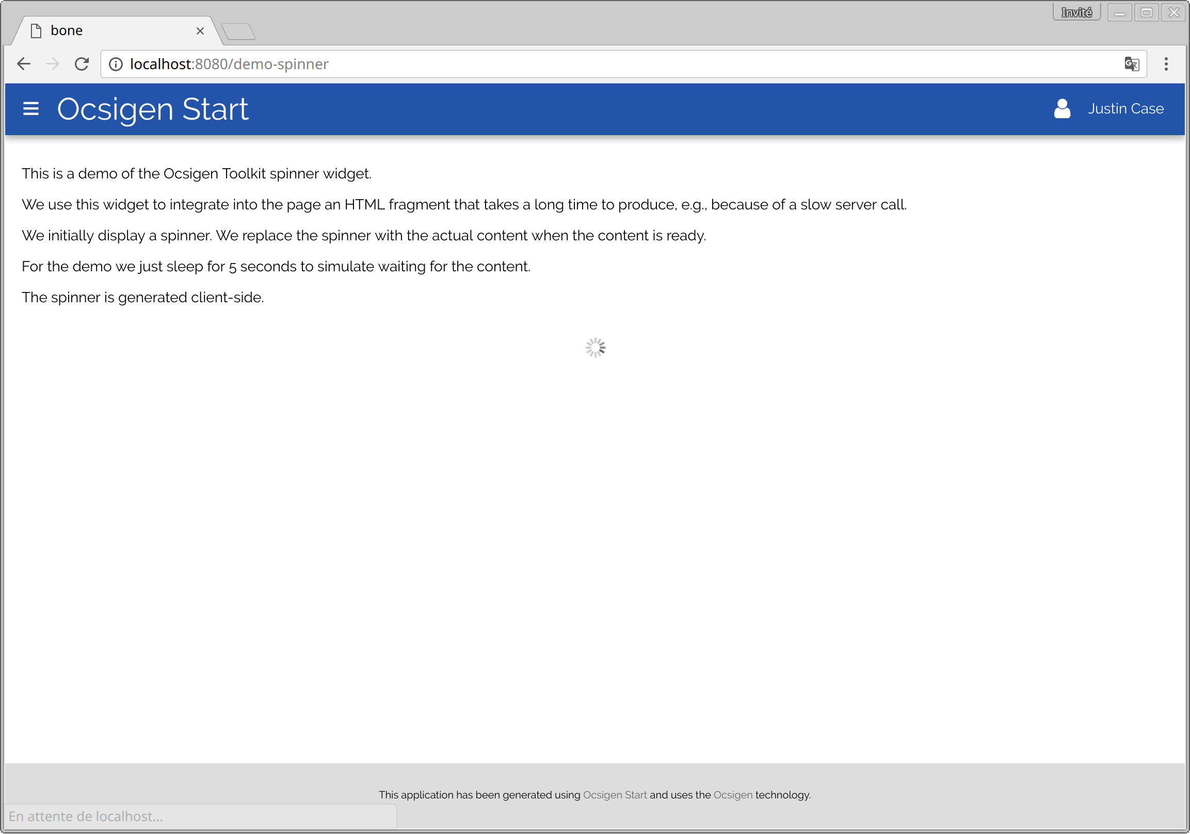Open the Google Translate icon in address bar
This screenshot has height=834, width=1190.
coord(1132,64)
